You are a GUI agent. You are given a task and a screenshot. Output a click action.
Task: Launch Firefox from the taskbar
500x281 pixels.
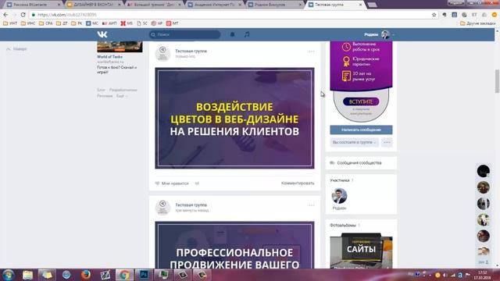[85, 275]
